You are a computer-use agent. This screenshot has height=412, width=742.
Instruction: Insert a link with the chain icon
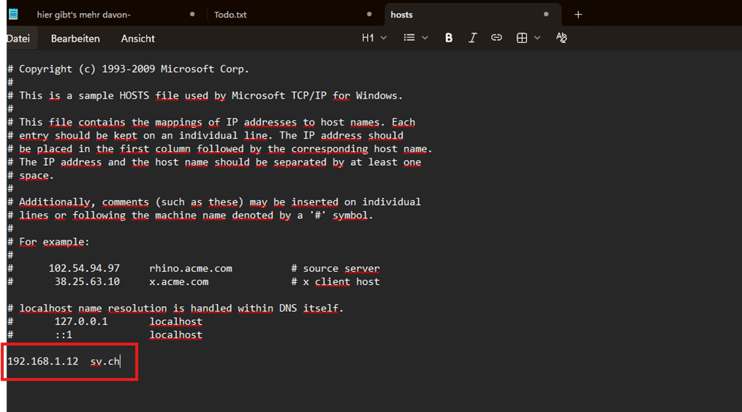(x=496, y=38)
